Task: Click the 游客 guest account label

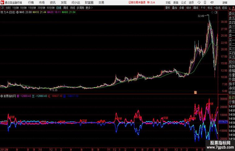Action: (x=225, y=2)
